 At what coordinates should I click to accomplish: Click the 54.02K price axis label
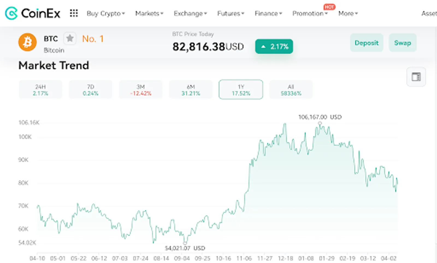(27, 243)
